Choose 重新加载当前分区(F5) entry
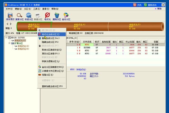Screen dimensions: 169x113 52,86
